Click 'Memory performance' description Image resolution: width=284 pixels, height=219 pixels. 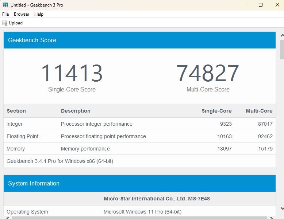(x=85, y=149)
